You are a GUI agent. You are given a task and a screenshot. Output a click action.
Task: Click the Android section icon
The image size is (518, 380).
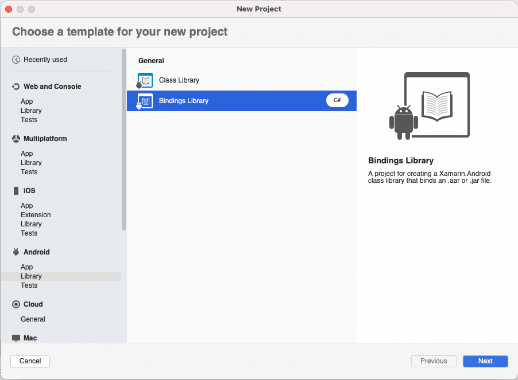tap(15, 252)
